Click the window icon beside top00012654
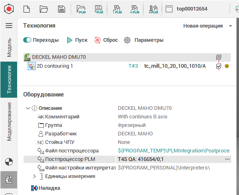 pos(169,9)
